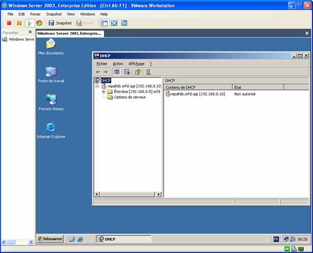Click tree pane scroll right arrow
Image resolution: width=313 pixels, height=253 pixels.
(x=159, y=194)
